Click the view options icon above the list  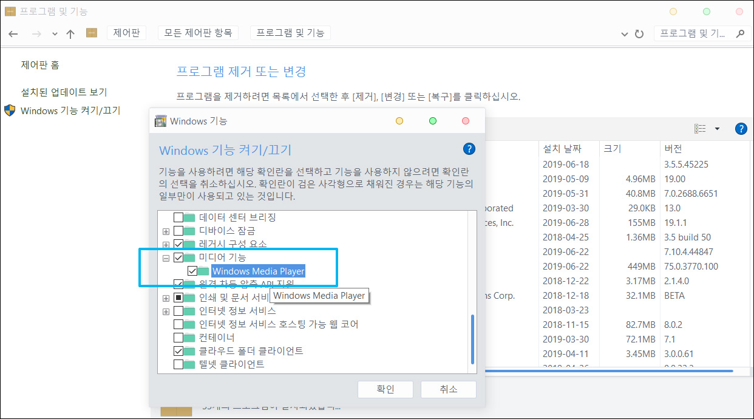coord(700,129)
